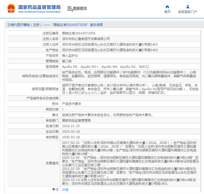
Task: Click the 附件 row label
Action: [x=55, y=104]
